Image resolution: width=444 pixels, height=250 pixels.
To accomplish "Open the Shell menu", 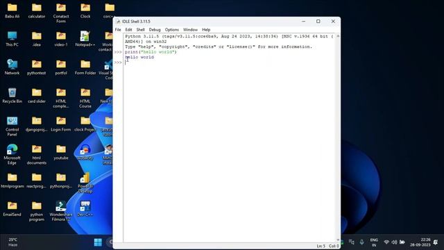I will coord(140,29).
